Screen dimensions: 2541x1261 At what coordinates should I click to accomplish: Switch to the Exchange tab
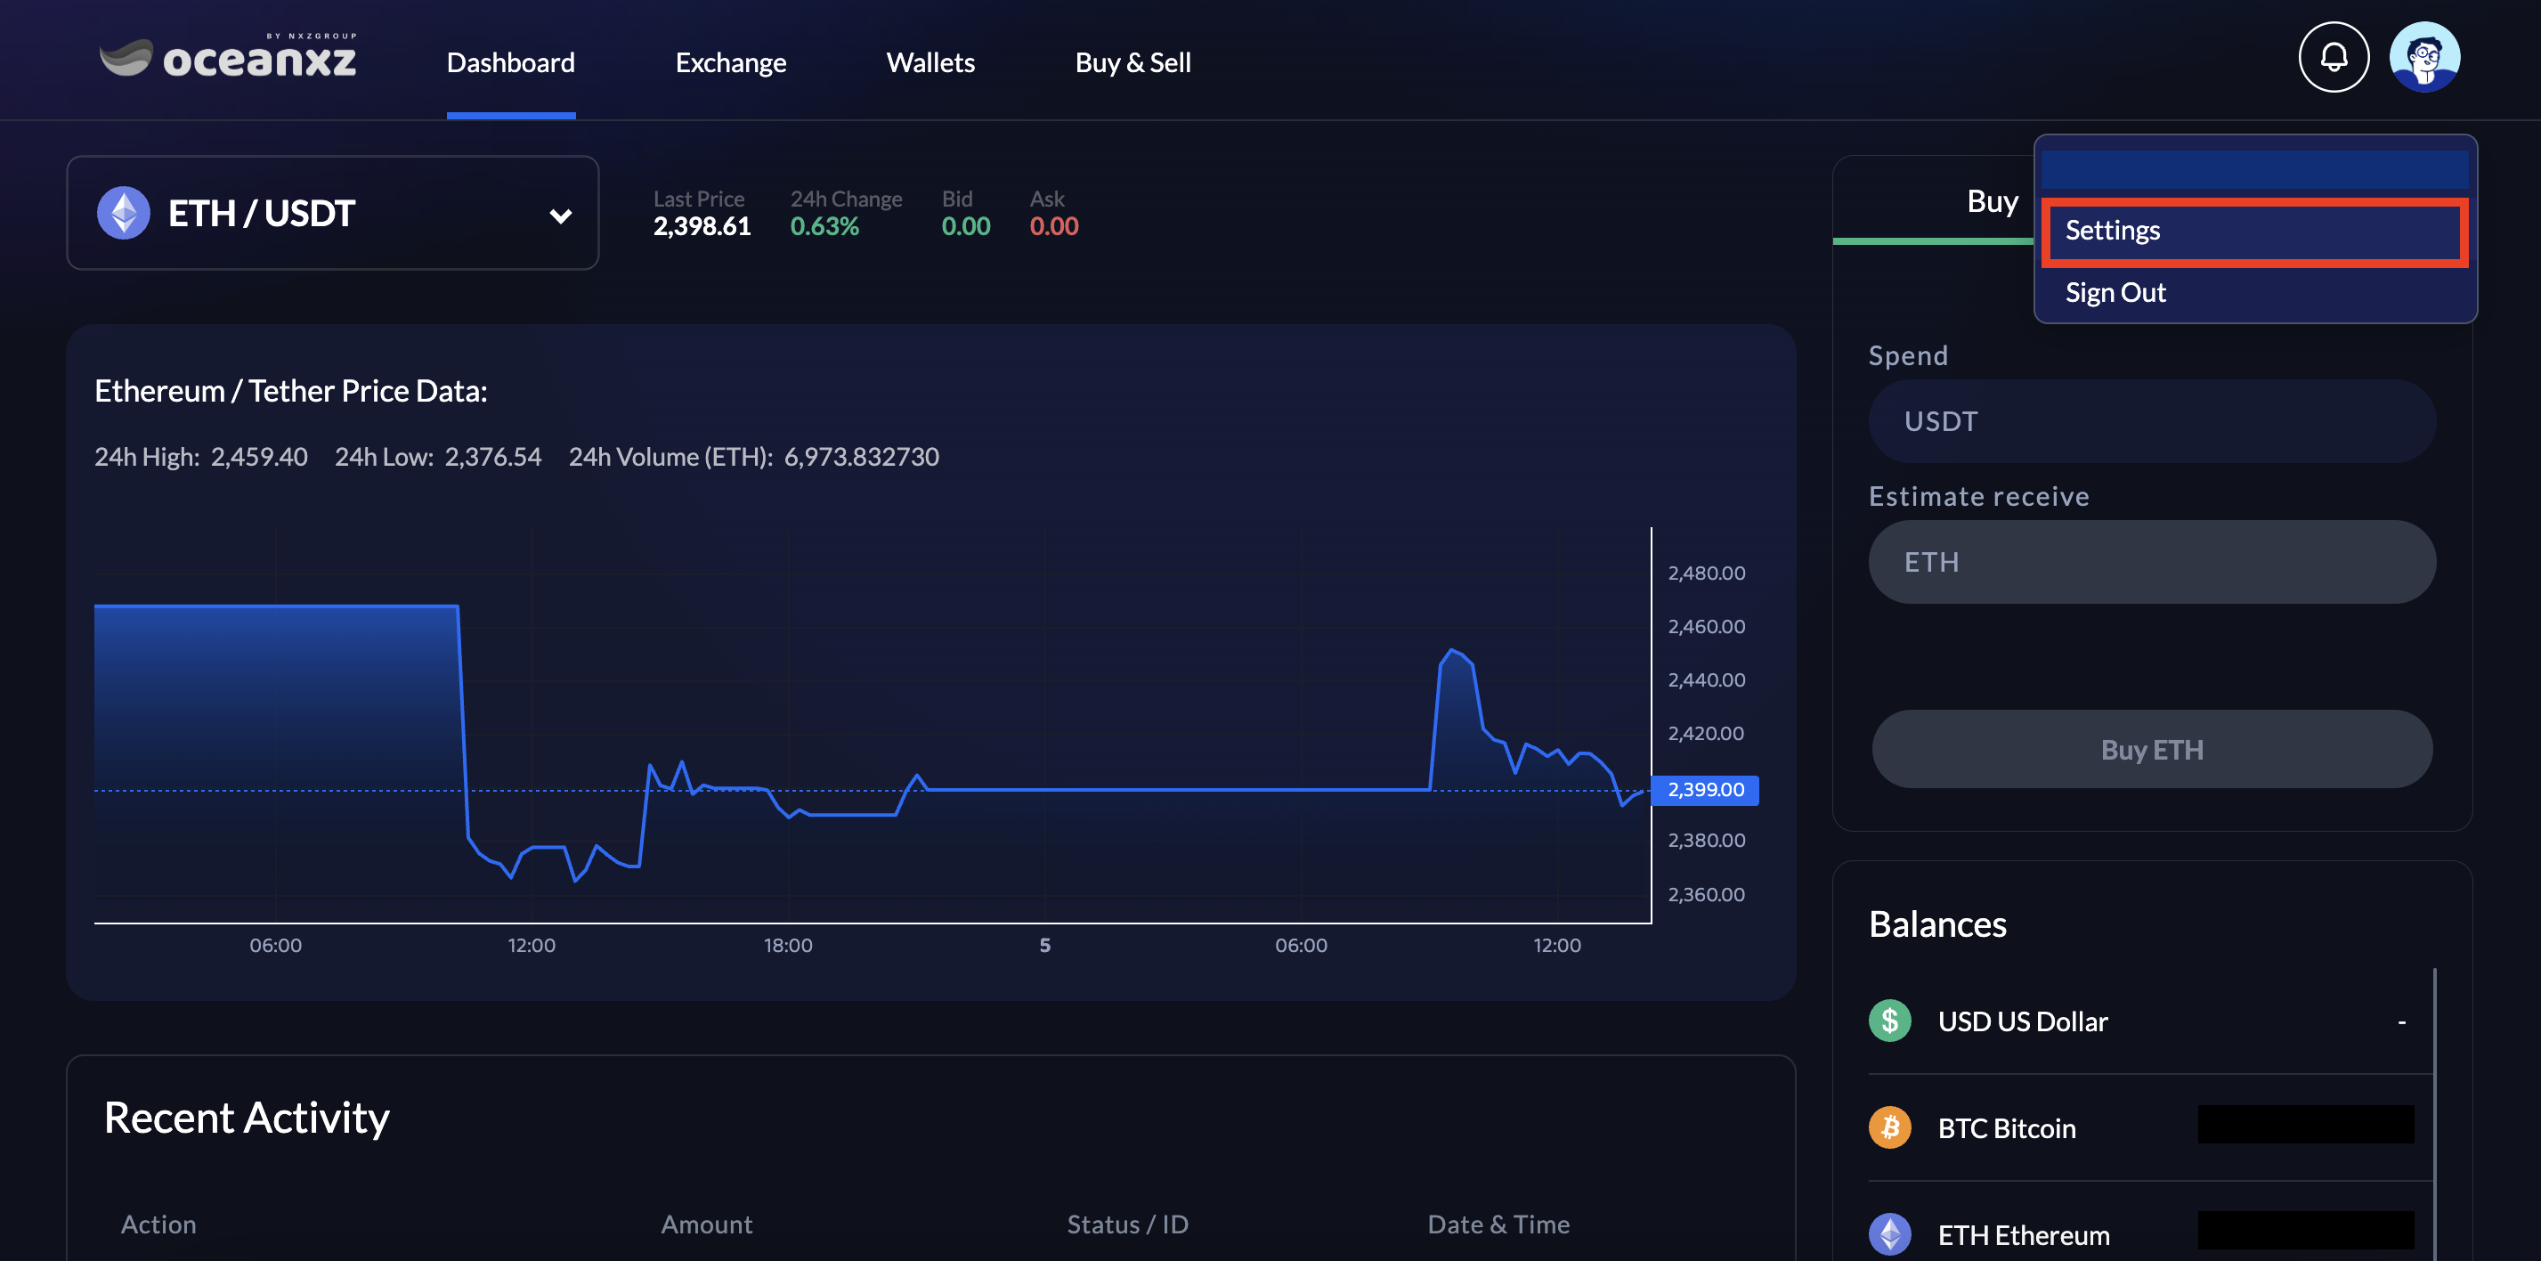tap(730, 63)
